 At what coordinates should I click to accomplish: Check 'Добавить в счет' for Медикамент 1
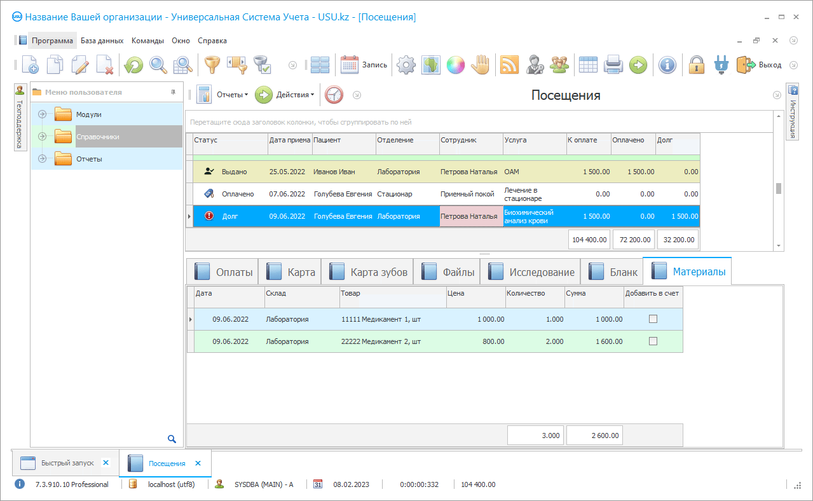coord(653,319)
